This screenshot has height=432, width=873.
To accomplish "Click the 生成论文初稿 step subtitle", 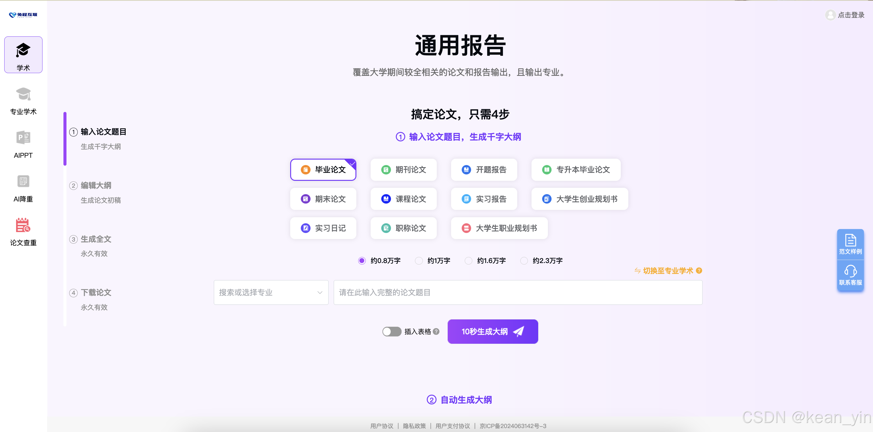I will [101, 200].
